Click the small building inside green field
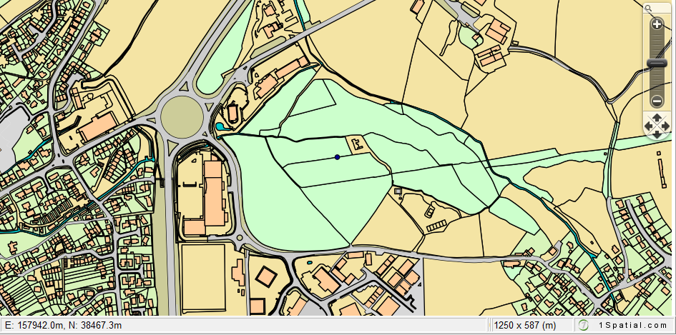The width and height of the screenshot is (676, 335). coord(356,146)
